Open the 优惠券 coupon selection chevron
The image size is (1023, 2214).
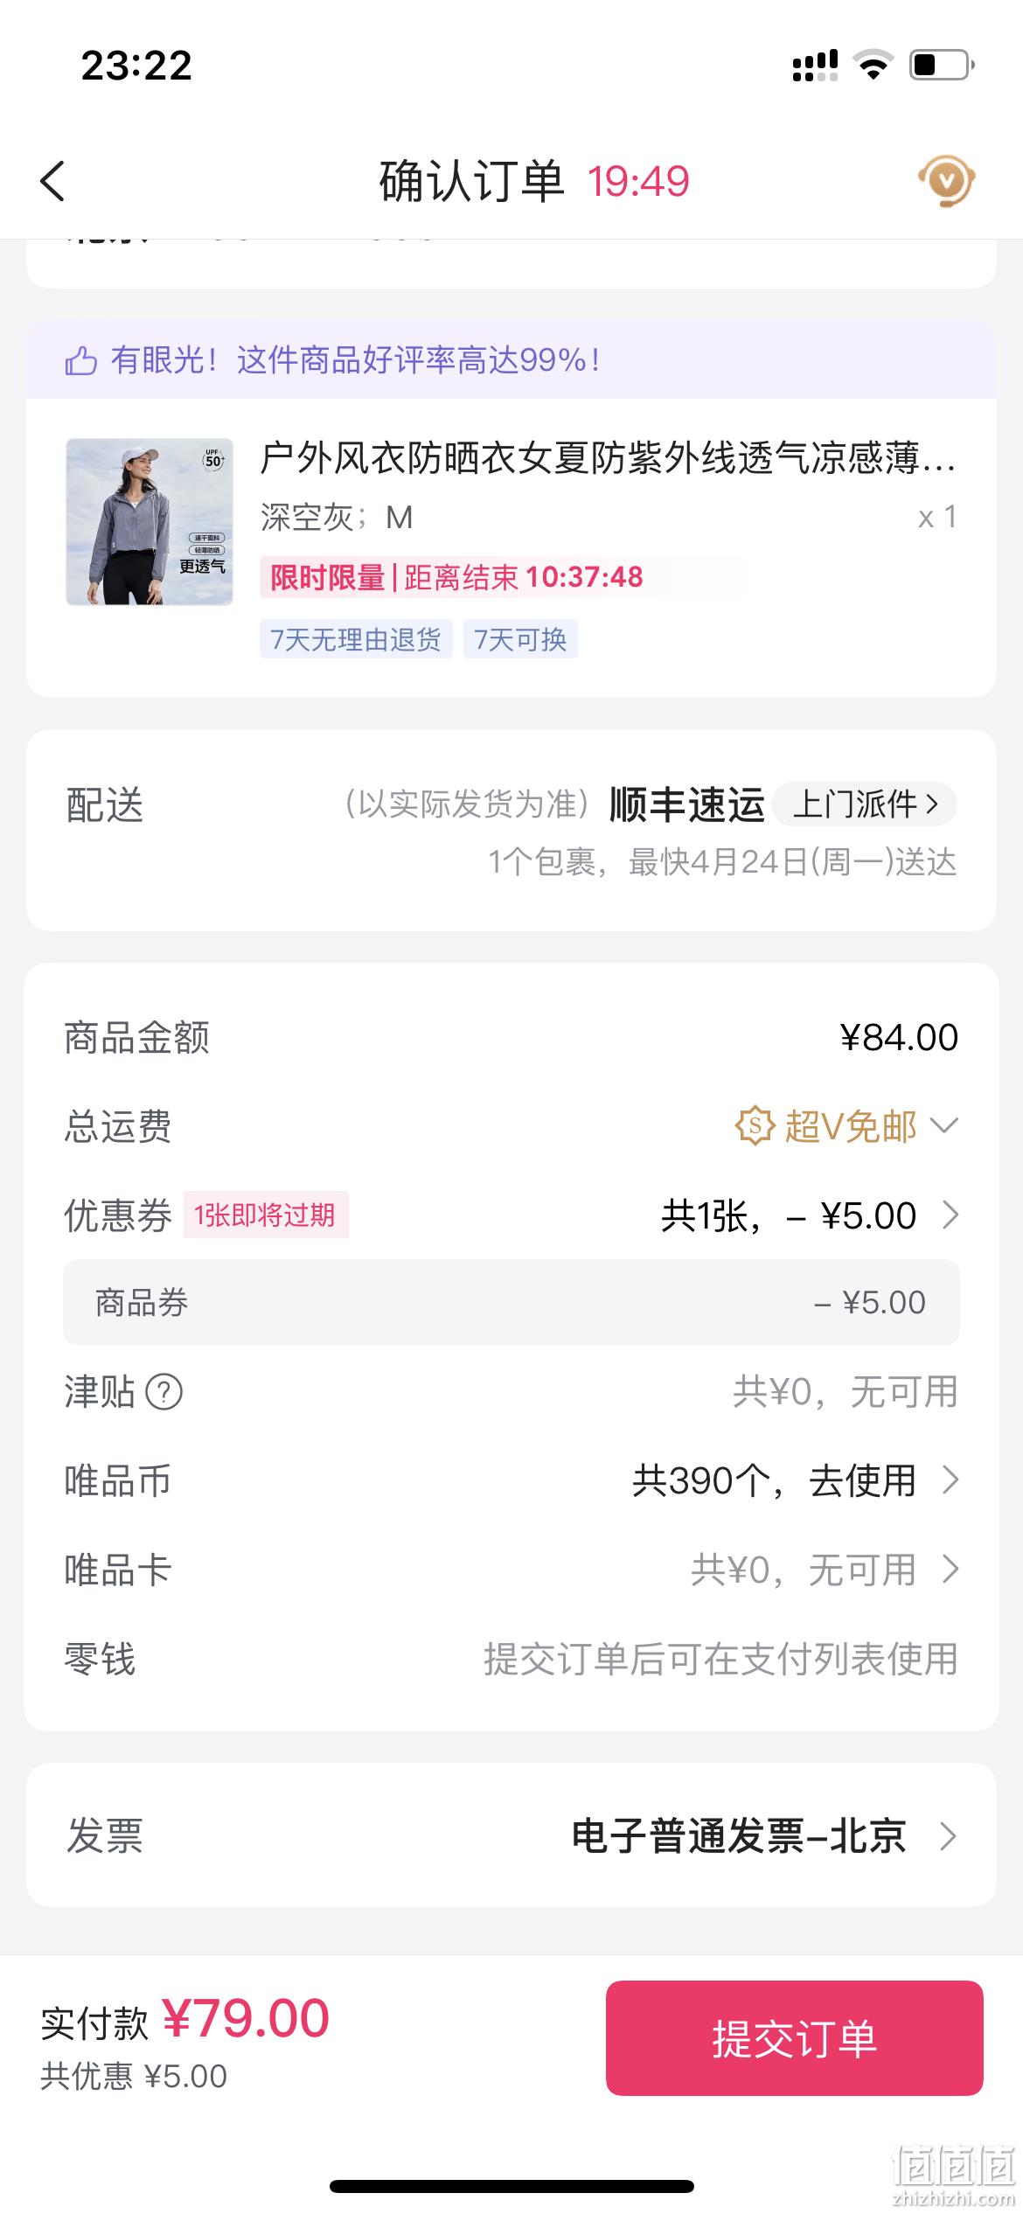click(950, 1215)
